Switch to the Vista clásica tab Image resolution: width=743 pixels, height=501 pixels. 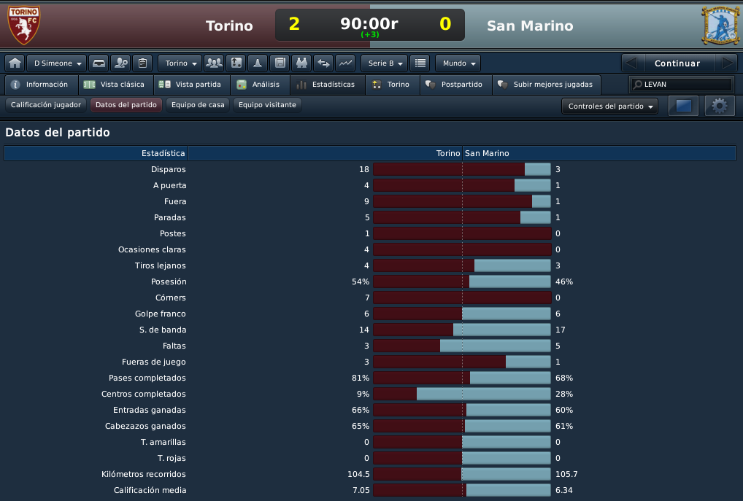[x=116, y=85]
